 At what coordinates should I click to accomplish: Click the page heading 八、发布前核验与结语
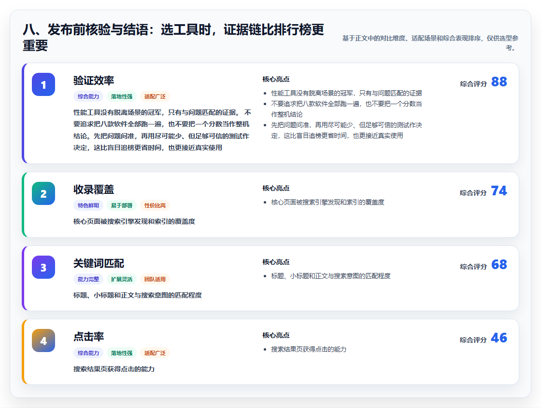coord(173,38)
